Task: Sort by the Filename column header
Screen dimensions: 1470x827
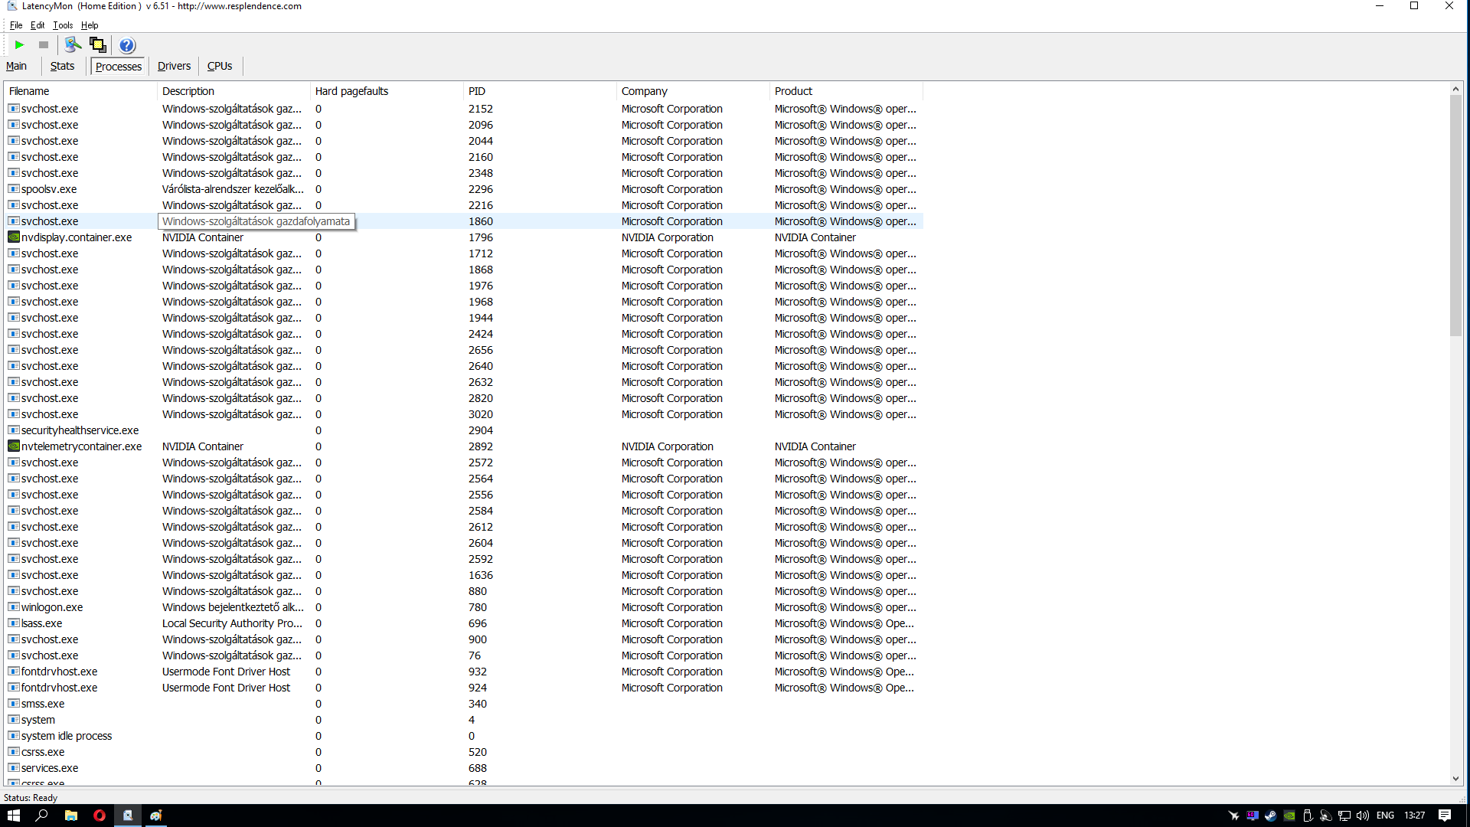Action: click(x=80, y=91)
